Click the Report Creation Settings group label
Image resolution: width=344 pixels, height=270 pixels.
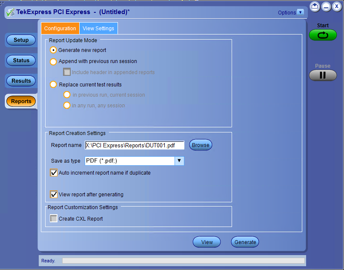click(x=77, y=133)
